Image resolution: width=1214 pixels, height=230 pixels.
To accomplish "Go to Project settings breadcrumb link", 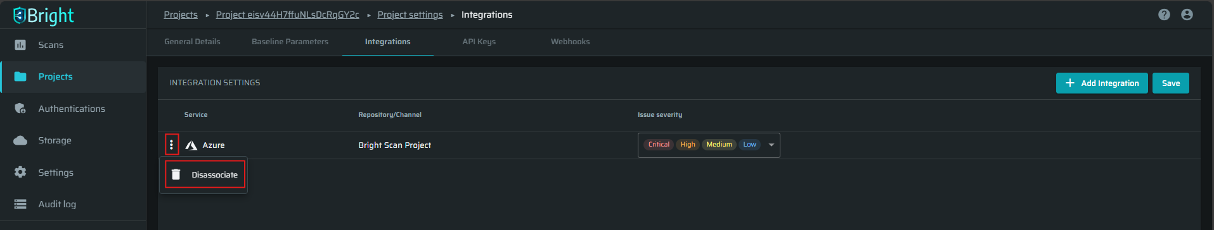I will (x=410, y=15).
